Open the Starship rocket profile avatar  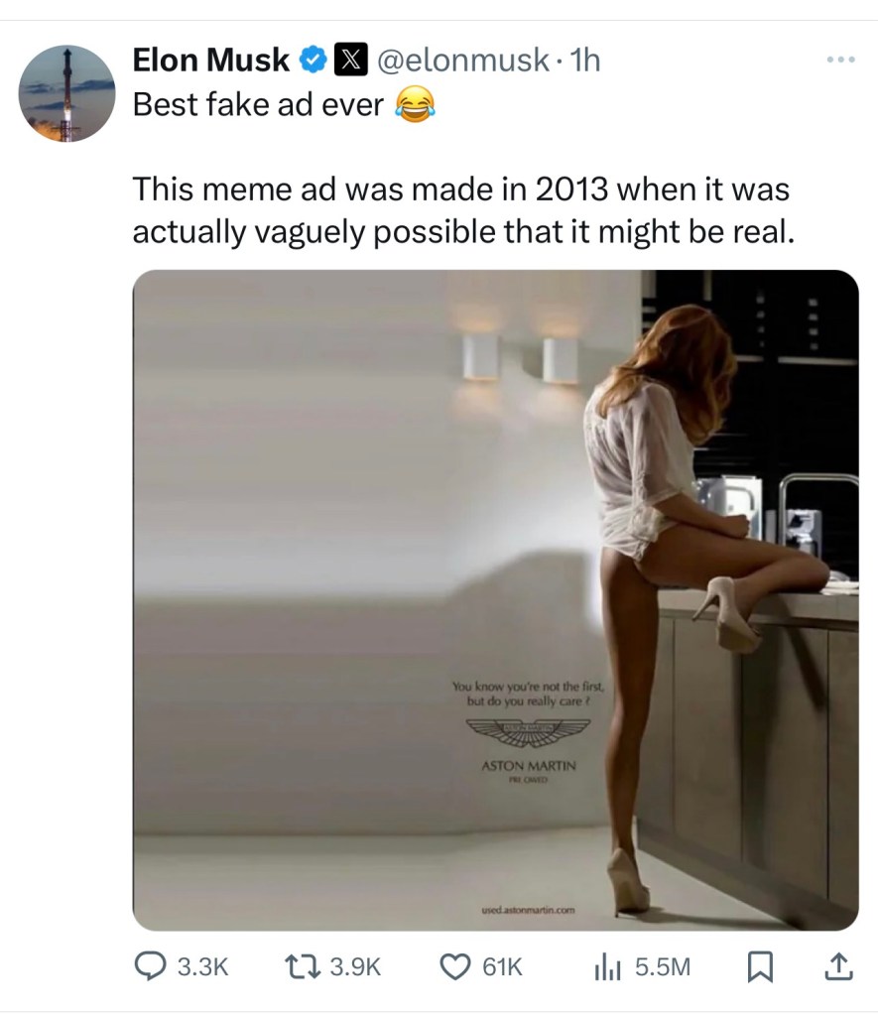[x=66, y=93]
